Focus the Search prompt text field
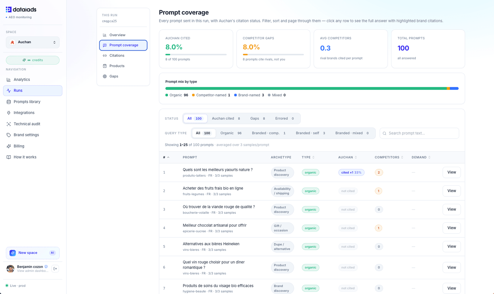 (419, 133)
